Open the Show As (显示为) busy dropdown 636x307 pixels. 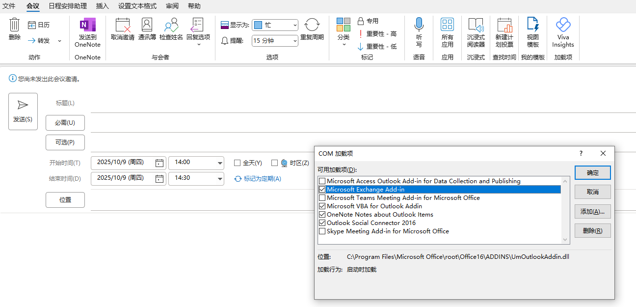(x=294, y=25)
